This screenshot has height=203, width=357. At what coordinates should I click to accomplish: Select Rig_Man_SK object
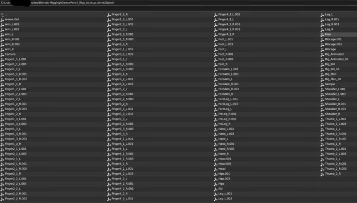point(333,80)
